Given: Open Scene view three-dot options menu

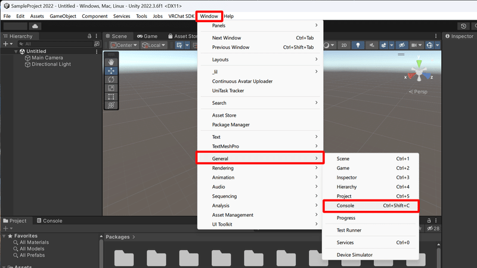Looking at the screenshot, I should tap(436, 36).
